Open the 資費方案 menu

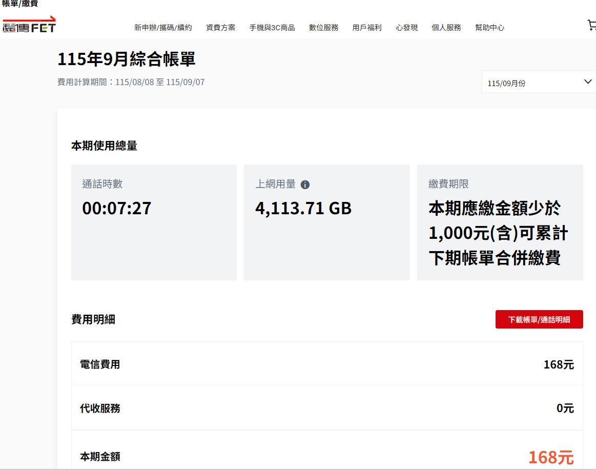(x=220, y=28)
